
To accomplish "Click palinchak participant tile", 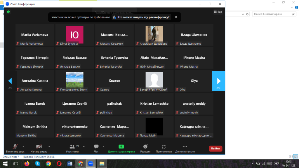I will pyautogui.click(x=114, y=104).
